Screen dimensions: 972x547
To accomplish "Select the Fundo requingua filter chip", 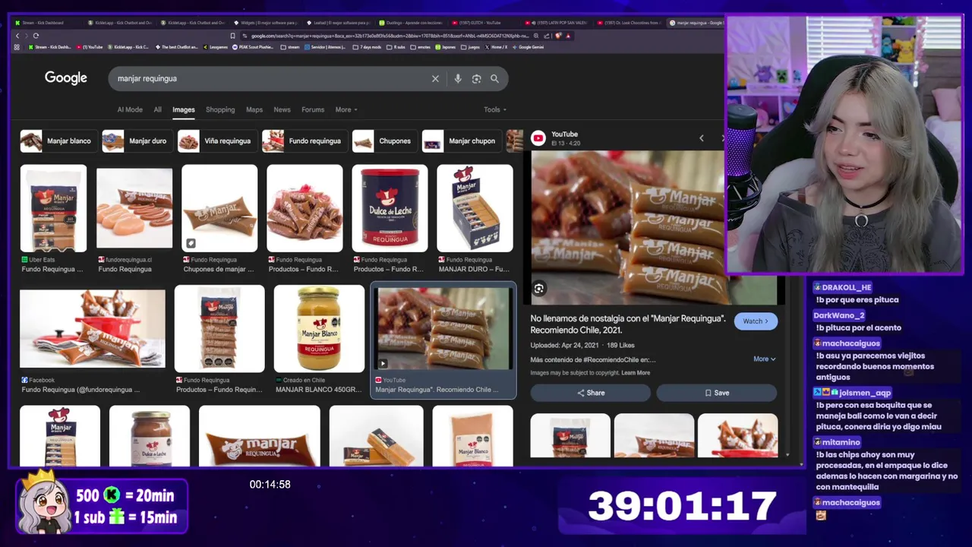I will [305, 141].
